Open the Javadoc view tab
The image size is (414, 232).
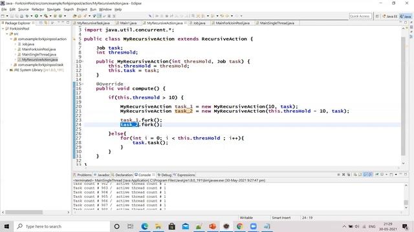point(102,175)
